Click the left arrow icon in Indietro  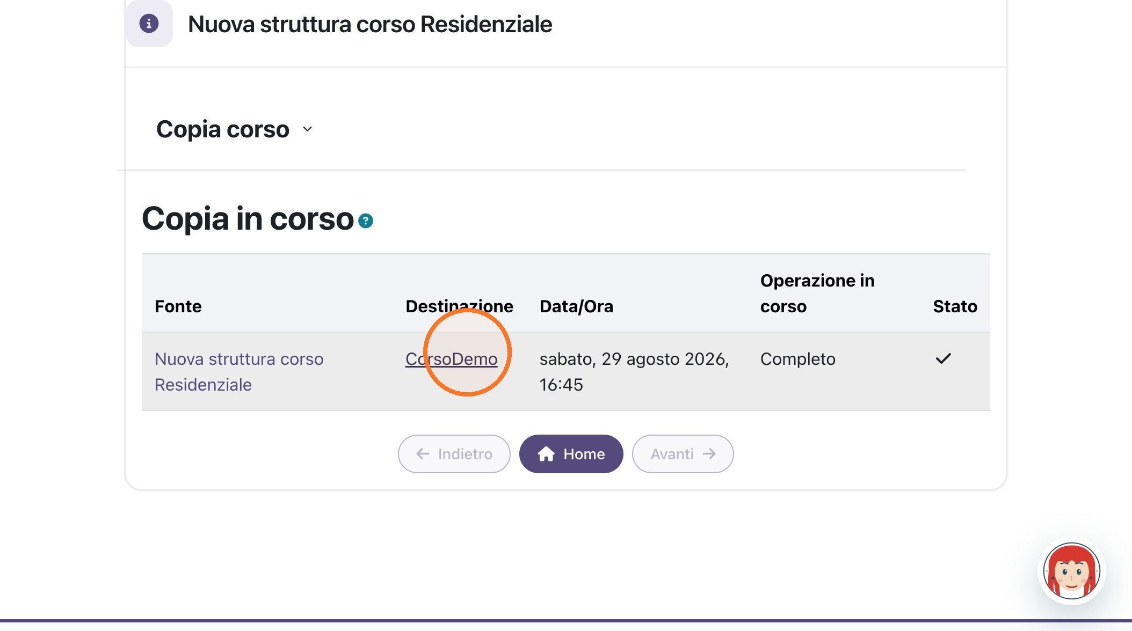(x=423, y=454)
